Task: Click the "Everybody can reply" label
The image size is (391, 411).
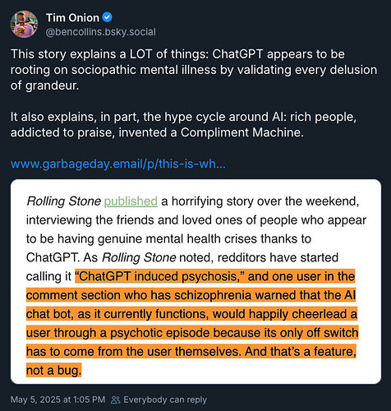Action: tap(165, 399)
